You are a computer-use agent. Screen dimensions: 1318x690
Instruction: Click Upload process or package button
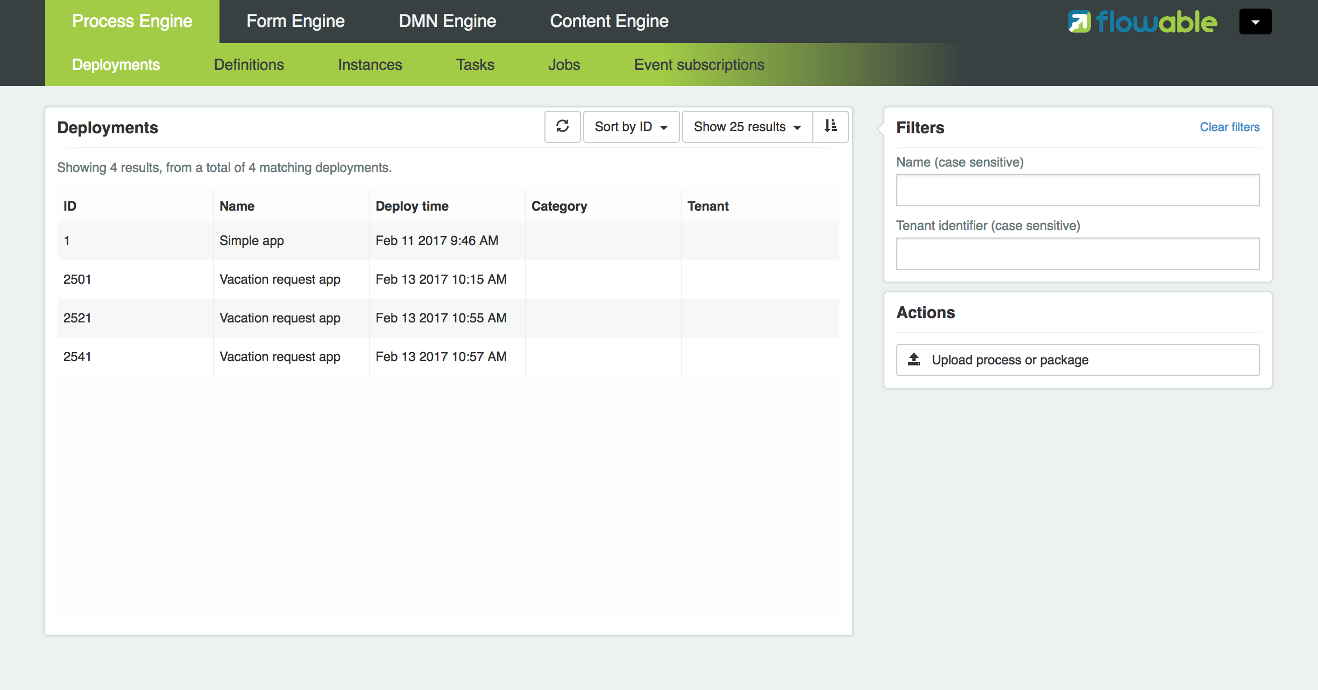coord(1078,360)
